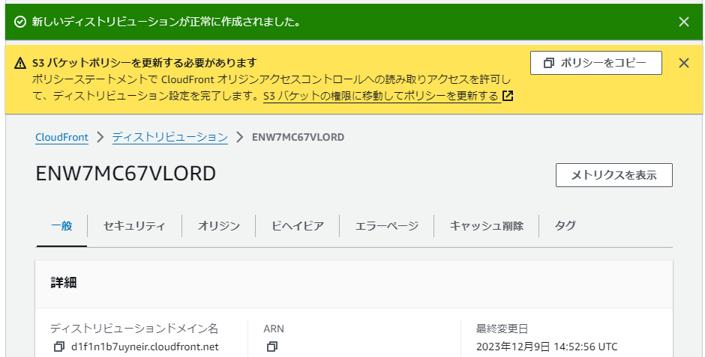Click the ポリシーをコピー button
Image resolution: width=705 pixels, height=357 pixels.
595,63
